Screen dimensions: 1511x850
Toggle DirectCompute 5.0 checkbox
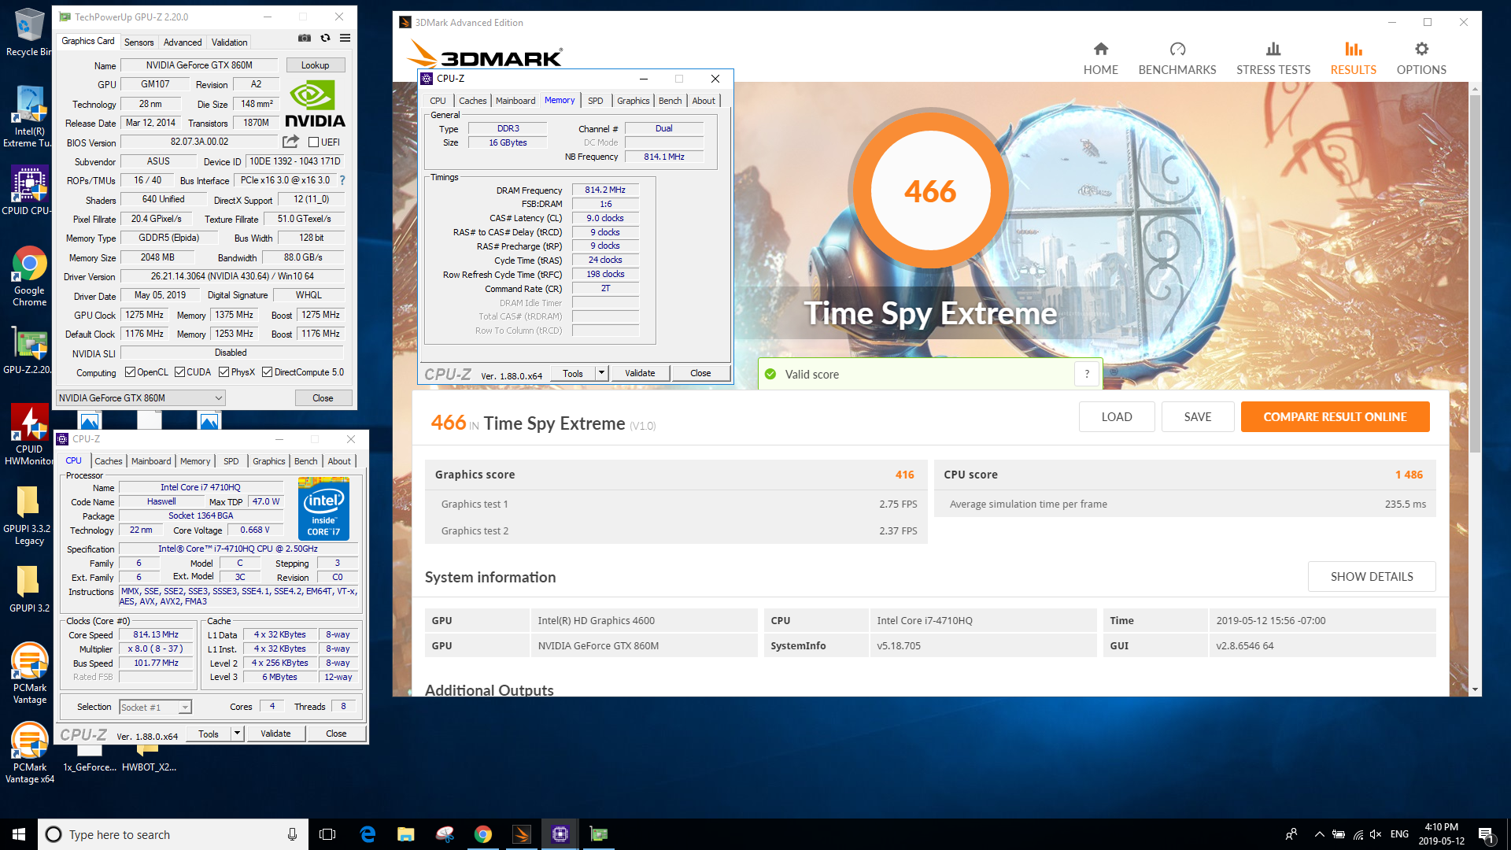tap(268, 372)
